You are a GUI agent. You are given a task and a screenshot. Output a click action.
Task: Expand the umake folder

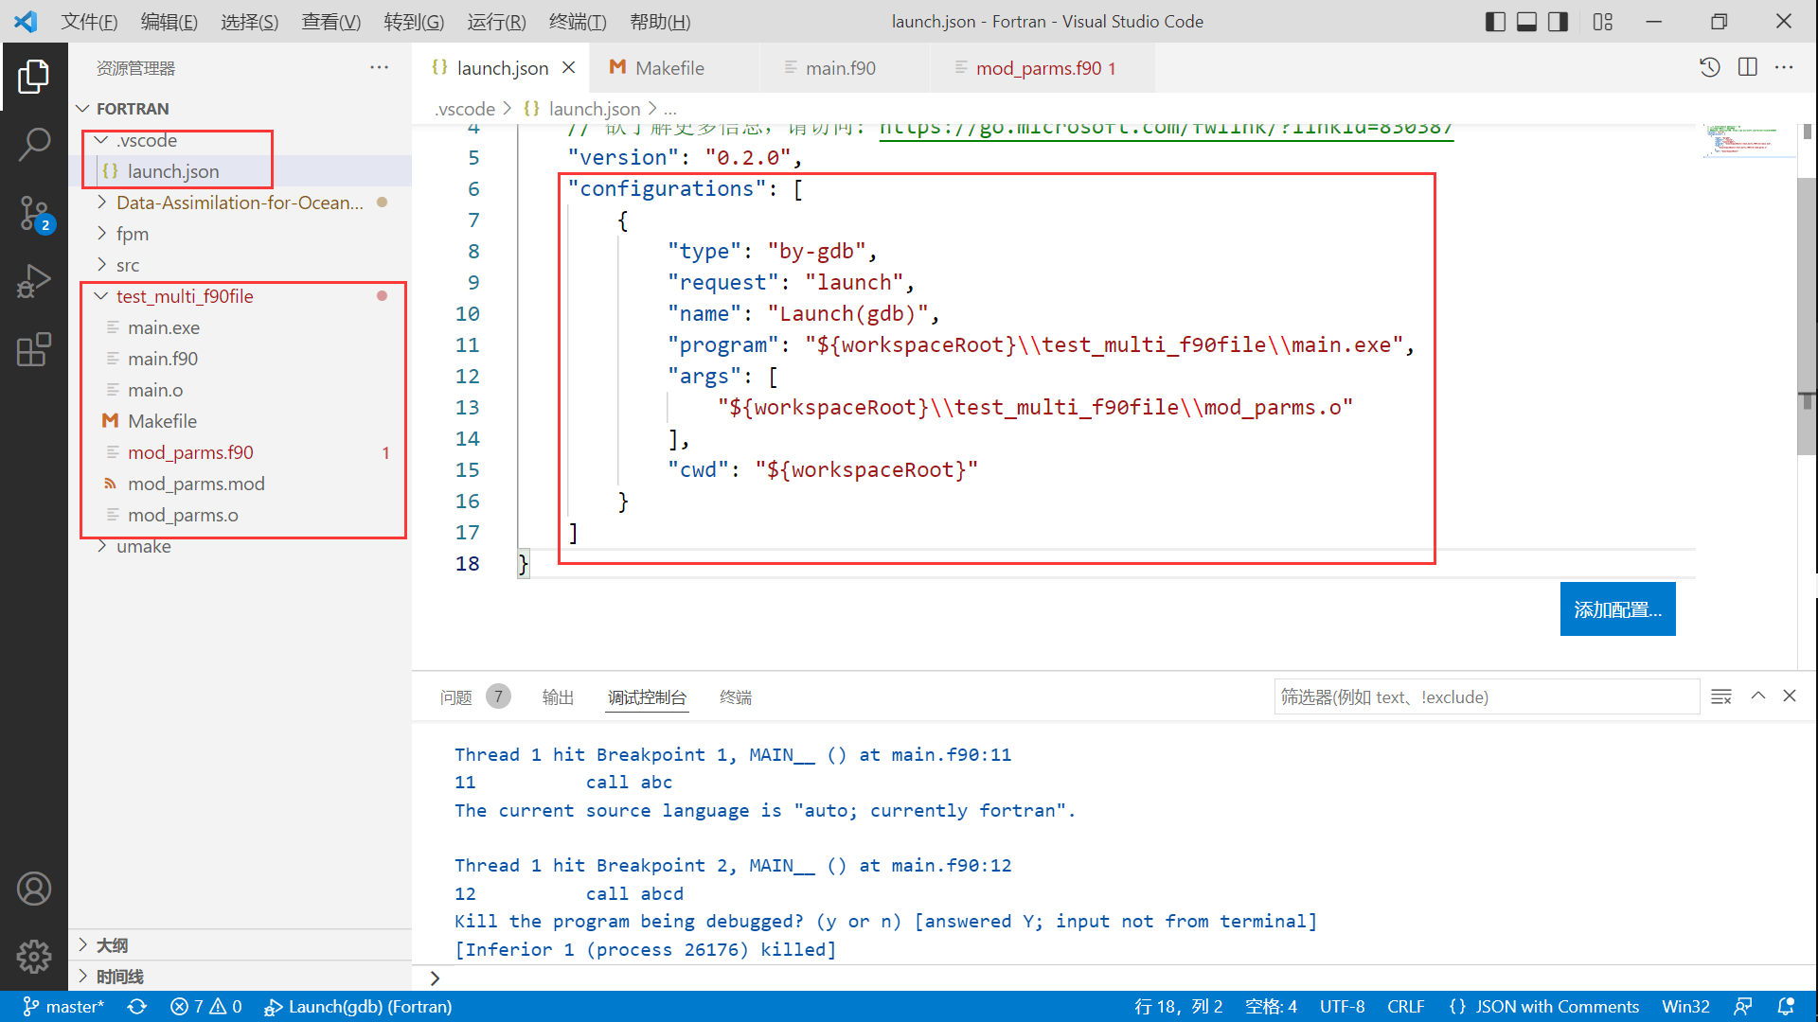tap(144, 546)
